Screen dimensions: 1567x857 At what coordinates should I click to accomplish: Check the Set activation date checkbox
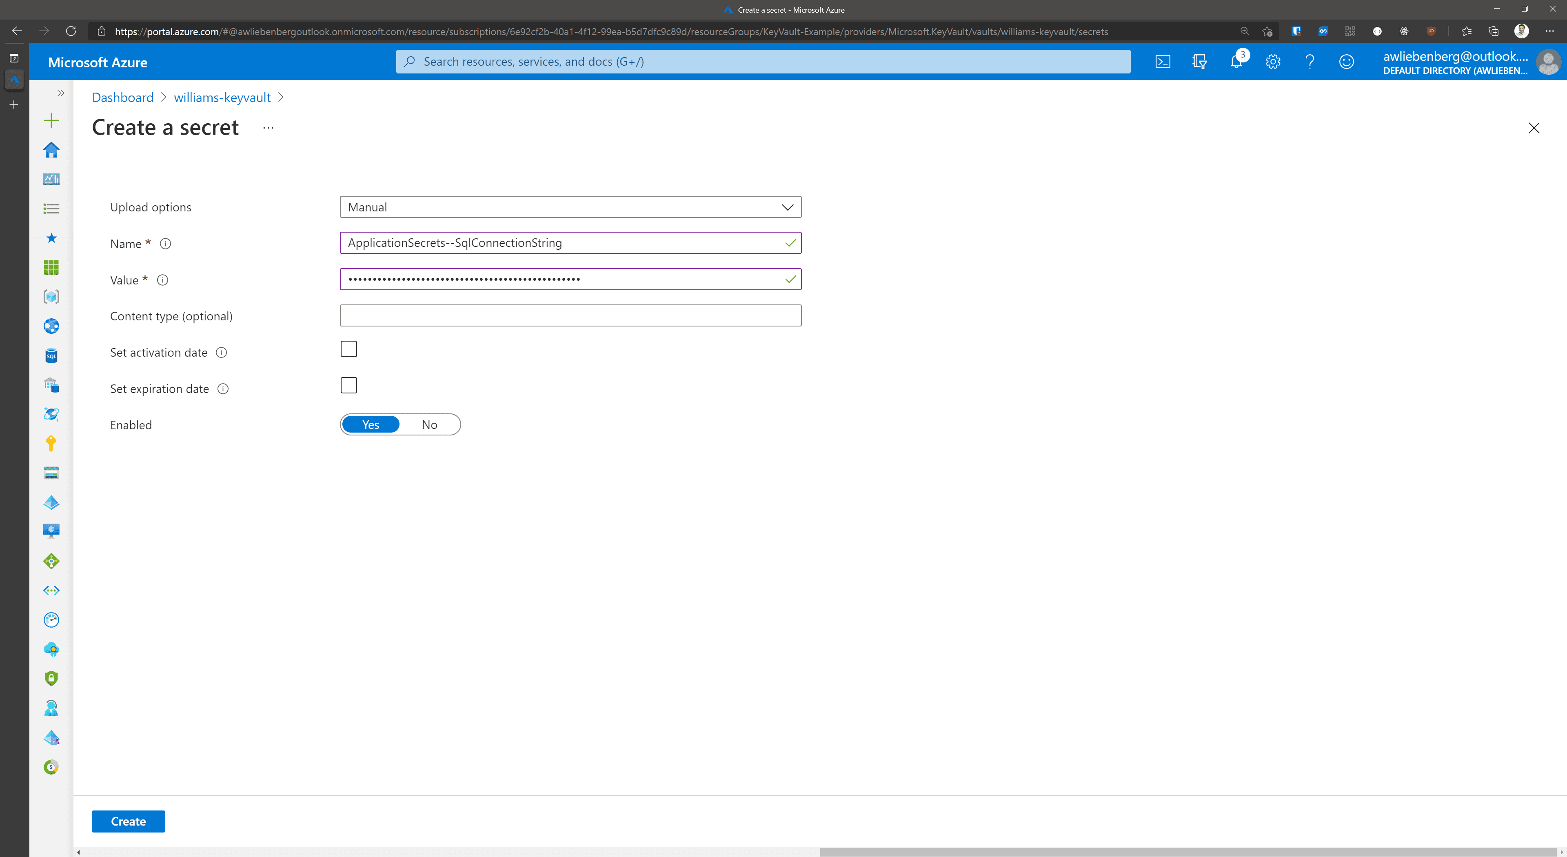pyautogui.click(x=348, y=349)
